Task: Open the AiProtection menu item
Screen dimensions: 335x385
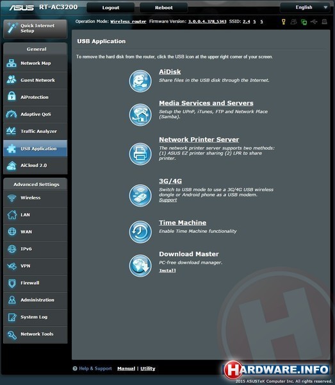Action: 35,97
